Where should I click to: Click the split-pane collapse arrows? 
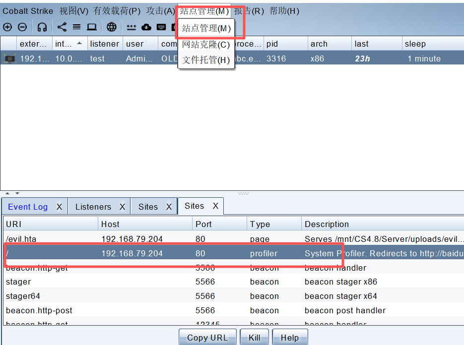[12, 193]
